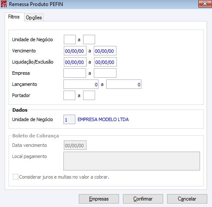
Task: Click Liquidação/Exclusão end date field
Action: [x=105, y=62]
